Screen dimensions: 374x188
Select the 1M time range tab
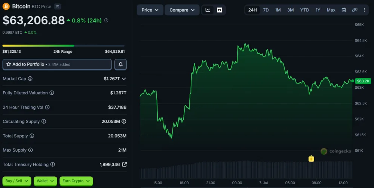coord(278,10)
